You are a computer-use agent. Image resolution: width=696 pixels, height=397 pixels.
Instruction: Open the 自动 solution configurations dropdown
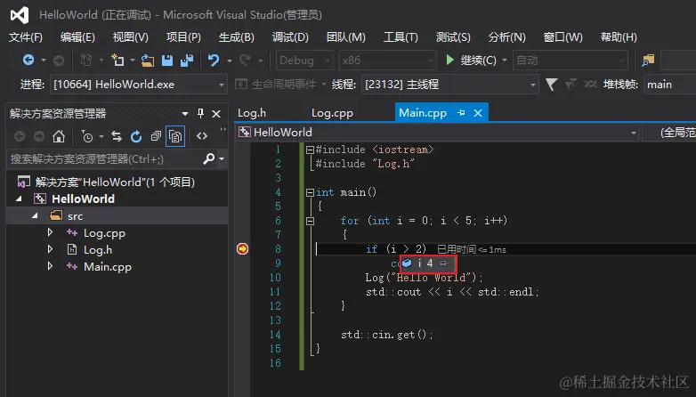coord(571,60)
